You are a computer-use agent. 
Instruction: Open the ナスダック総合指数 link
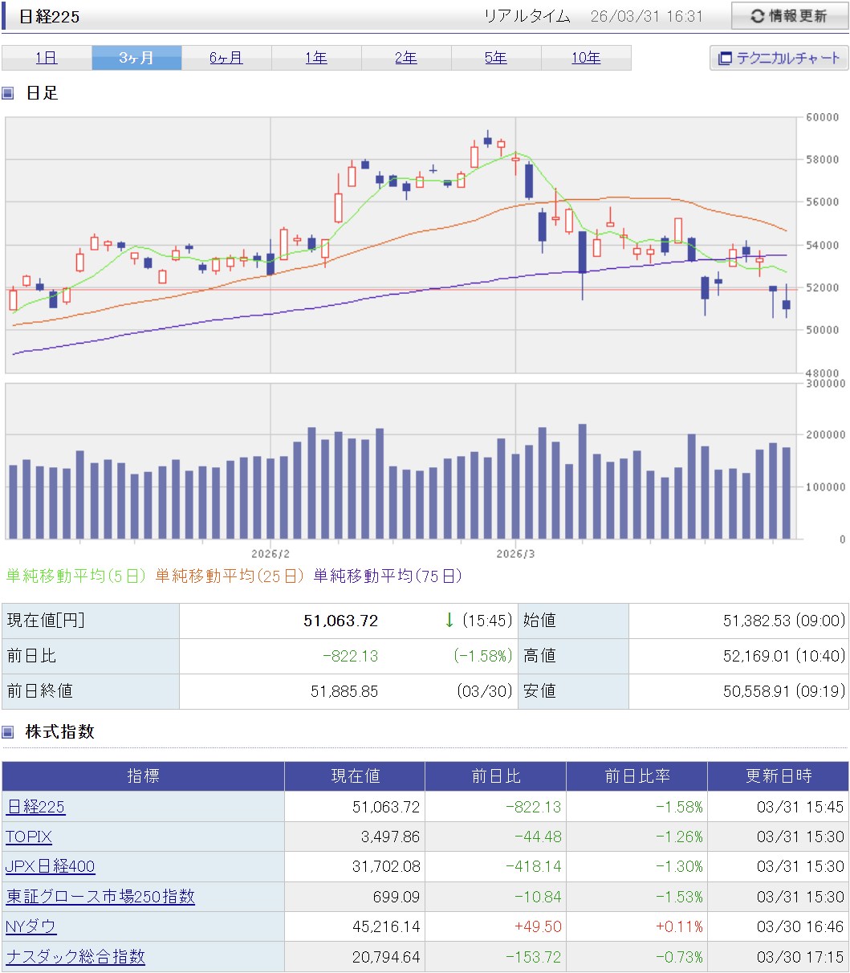(75, 956)
